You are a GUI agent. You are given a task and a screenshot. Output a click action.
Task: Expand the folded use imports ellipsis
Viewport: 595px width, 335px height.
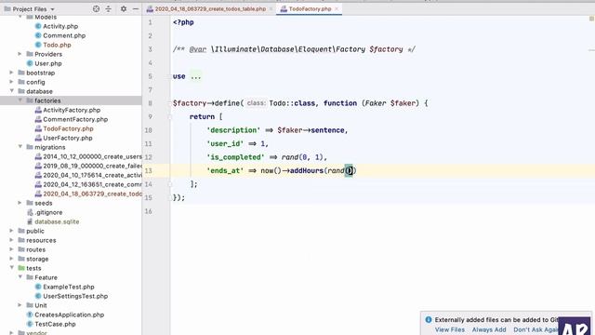196,76
